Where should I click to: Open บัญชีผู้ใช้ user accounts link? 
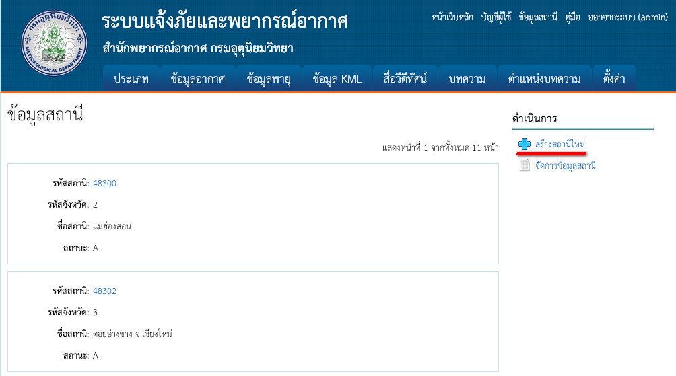[x=496, y=17]
